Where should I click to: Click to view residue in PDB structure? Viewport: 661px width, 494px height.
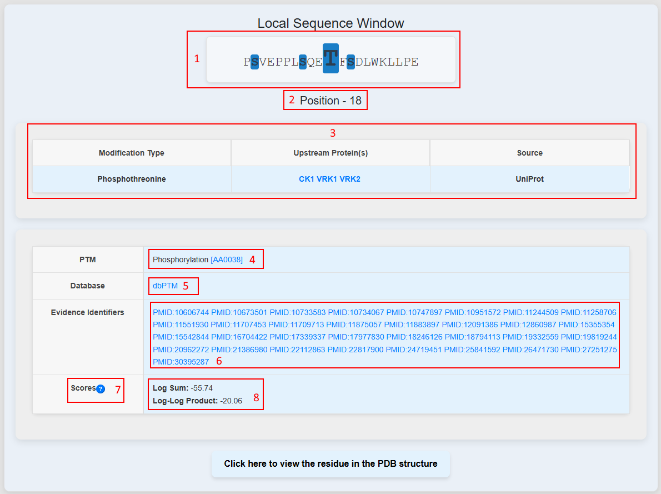330,463
